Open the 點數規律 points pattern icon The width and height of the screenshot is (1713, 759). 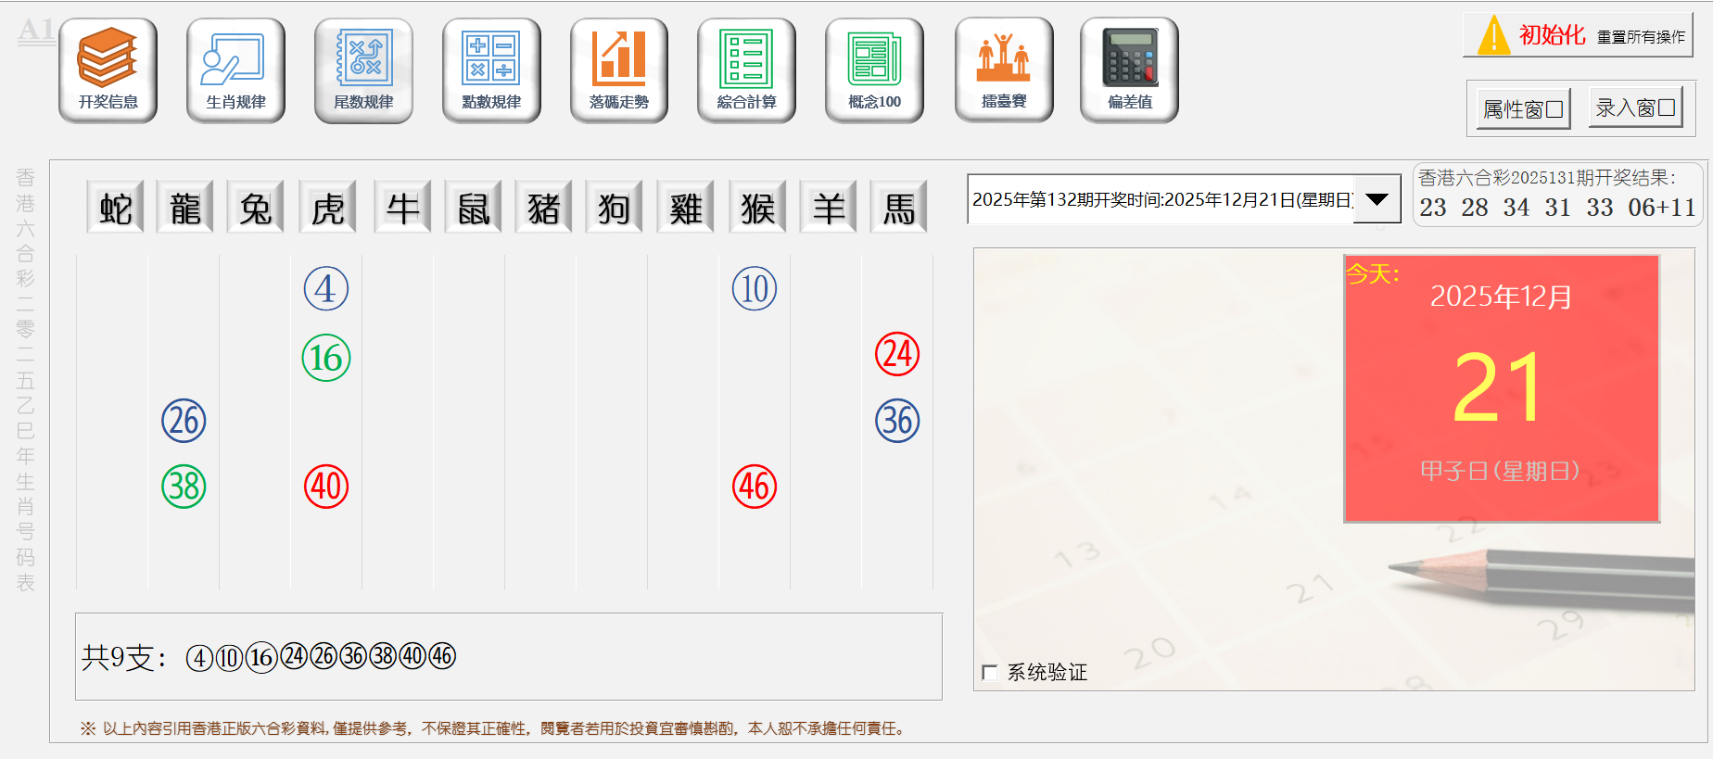(x=491, y=70)
